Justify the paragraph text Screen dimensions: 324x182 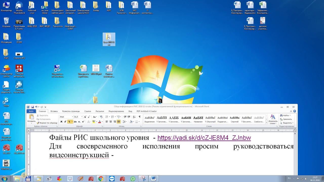[x=118, y=122]
